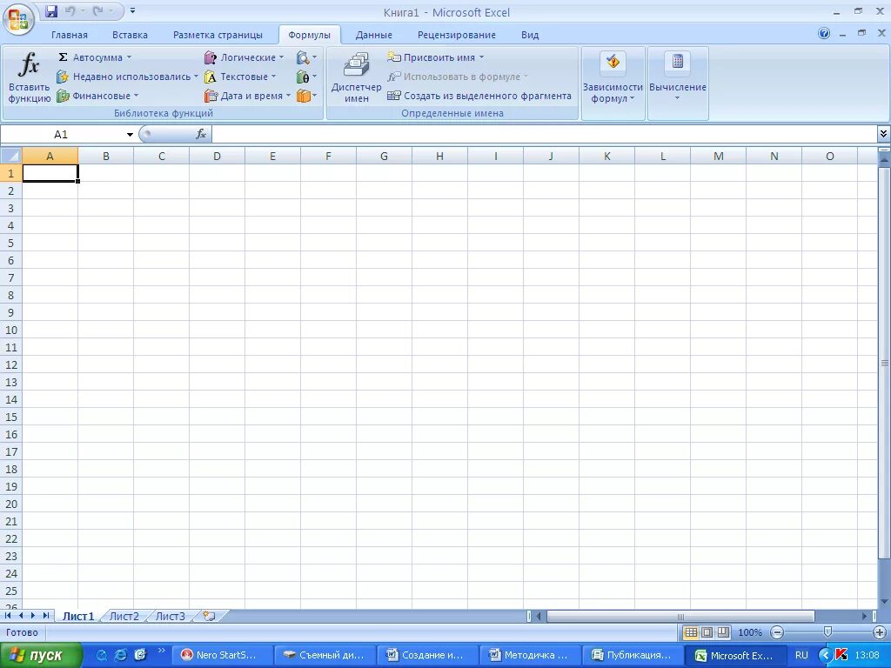Click RU language indicator in tray
Viewport: 891px width, 668px height.
(801, 656)
